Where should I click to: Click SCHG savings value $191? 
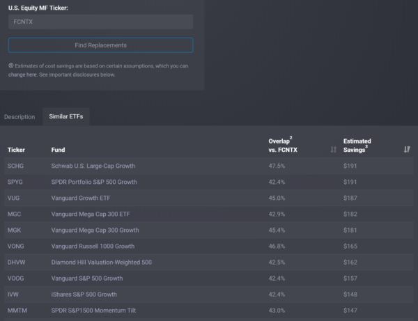pyautogui.click(x=350, y=166)
